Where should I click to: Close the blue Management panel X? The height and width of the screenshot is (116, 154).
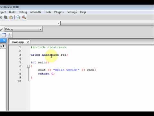pyautogui.click(x=4, y=40)
